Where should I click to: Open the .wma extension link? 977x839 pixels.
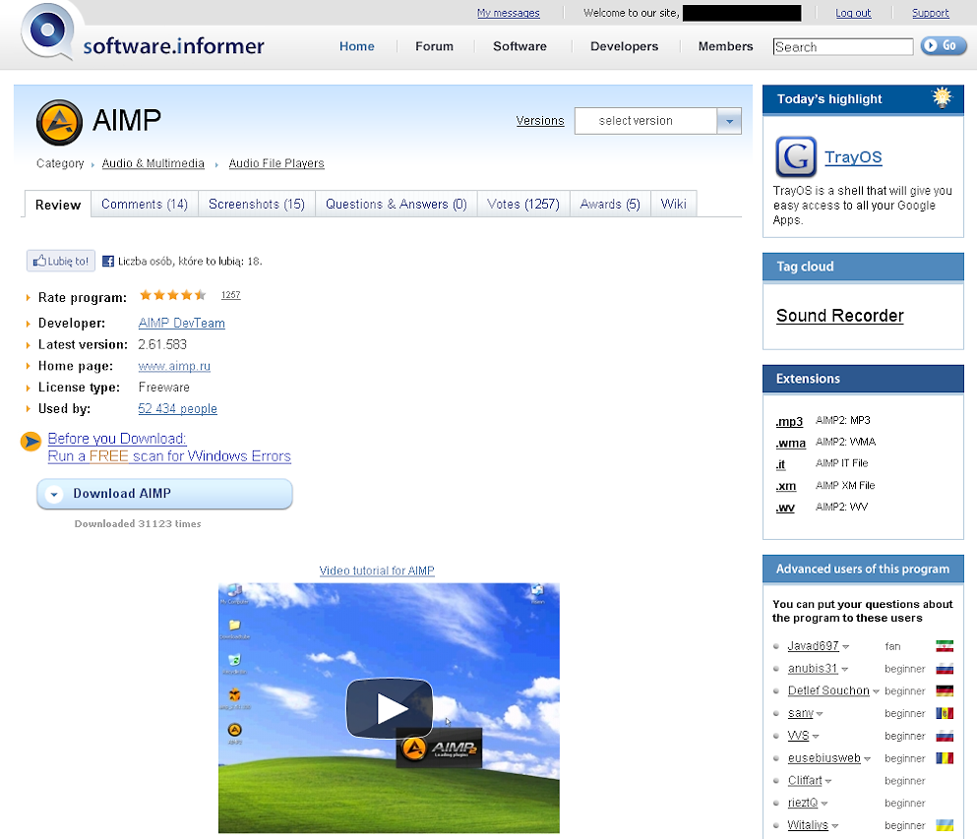791,444
